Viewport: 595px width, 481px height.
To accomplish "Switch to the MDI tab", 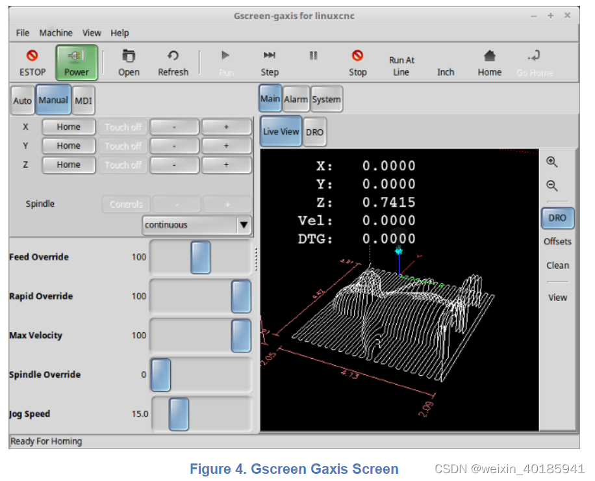I will click(x=83, y=100).
